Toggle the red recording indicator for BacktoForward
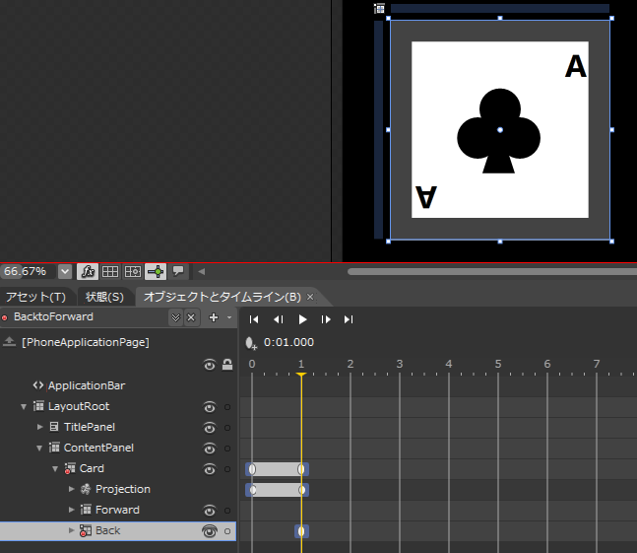 [5, 317]
